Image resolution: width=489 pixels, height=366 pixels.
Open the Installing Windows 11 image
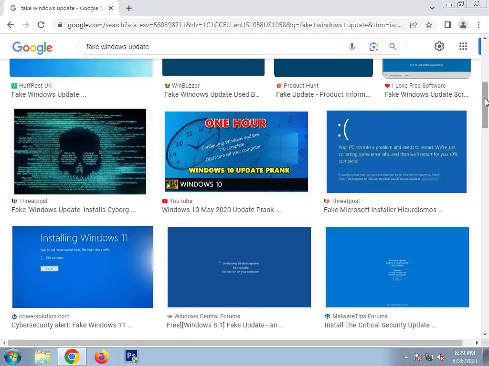(83, 267)
